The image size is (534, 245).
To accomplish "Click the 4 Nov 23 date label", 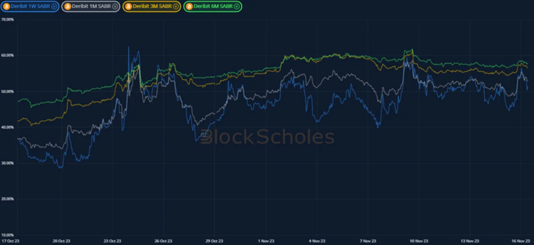I will pos(317,241).
